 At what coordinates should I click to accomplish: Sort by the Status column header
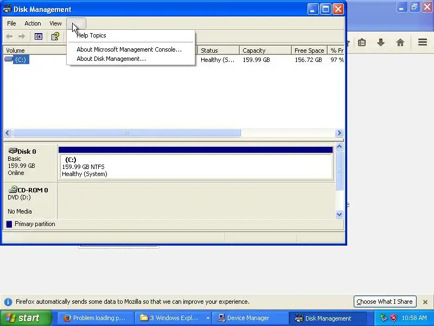pyautogui.click(x=219, y=51)
